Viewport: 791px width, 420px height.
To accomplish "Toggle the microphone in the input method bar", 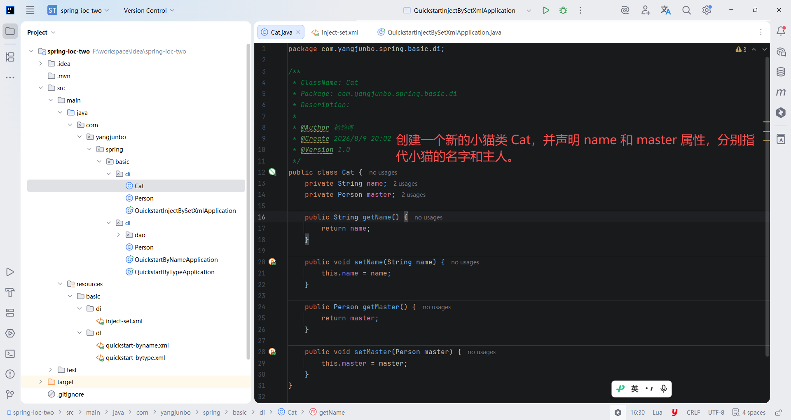I will pyautogui.click(x=664, y=389).
